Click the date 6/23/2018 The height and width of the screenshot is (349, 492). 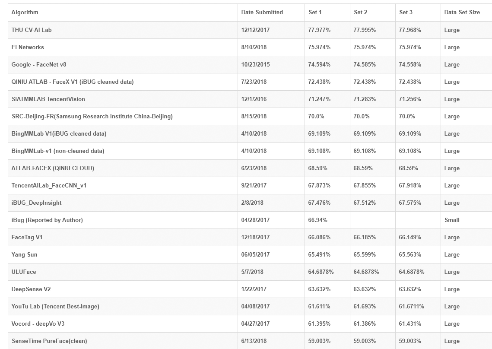point(254,168)
